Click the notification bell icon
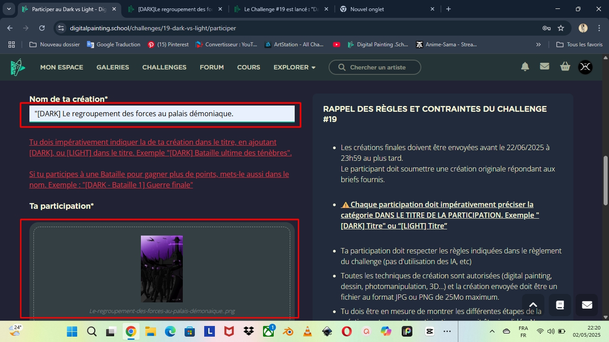Viewport: 609px width, 342px height. tap(525, 67)
